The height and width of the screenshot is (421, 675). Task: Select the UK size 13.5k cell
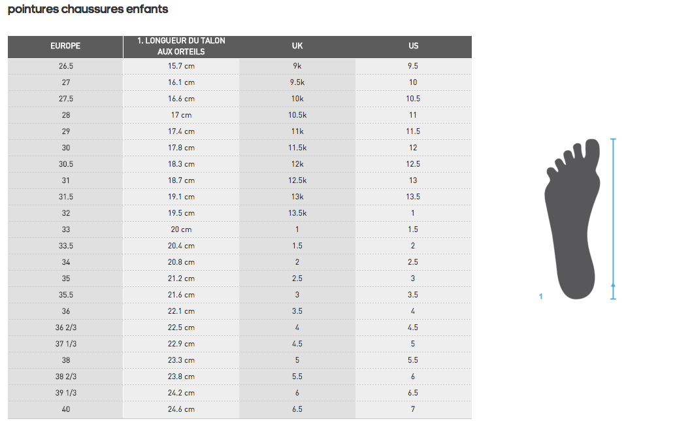pyautogui.click(x=297, y=213)
